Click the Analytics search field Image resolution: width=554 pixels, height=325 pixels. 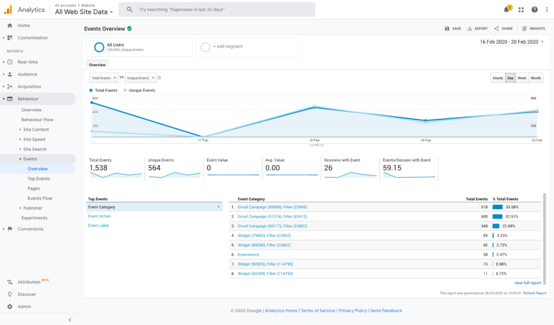point(216,10)
